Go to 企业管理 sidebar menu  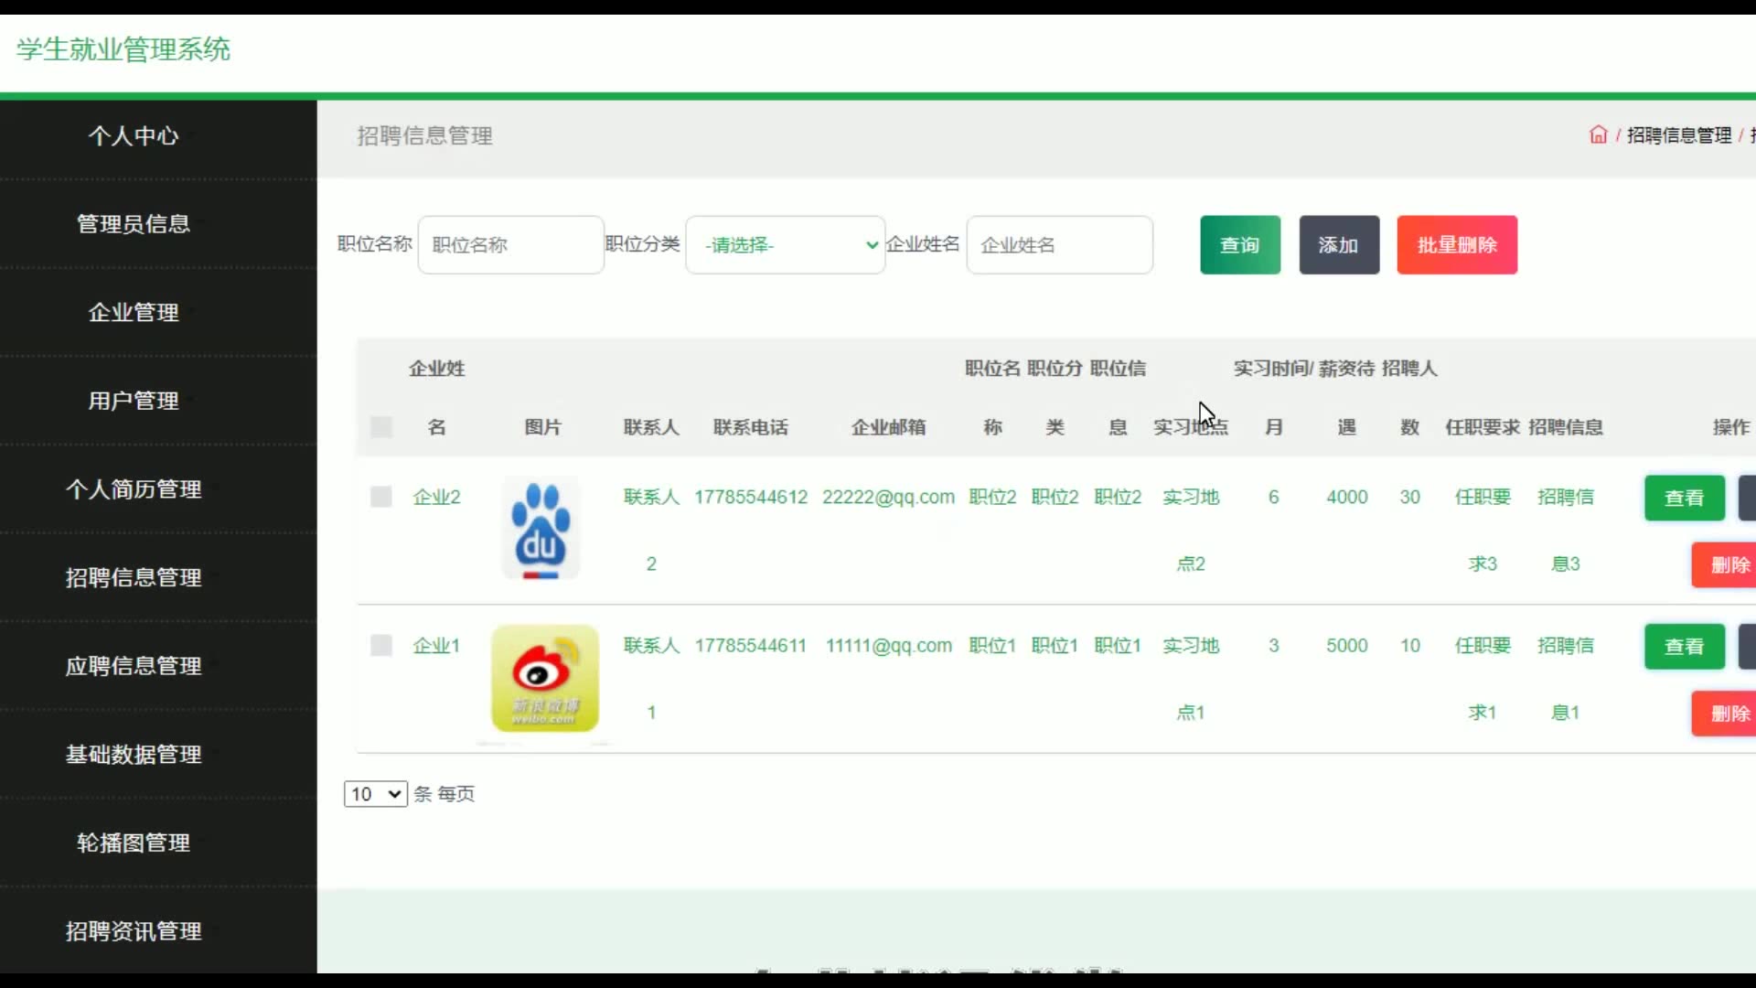pyautogui.click(x=134, y=313)
